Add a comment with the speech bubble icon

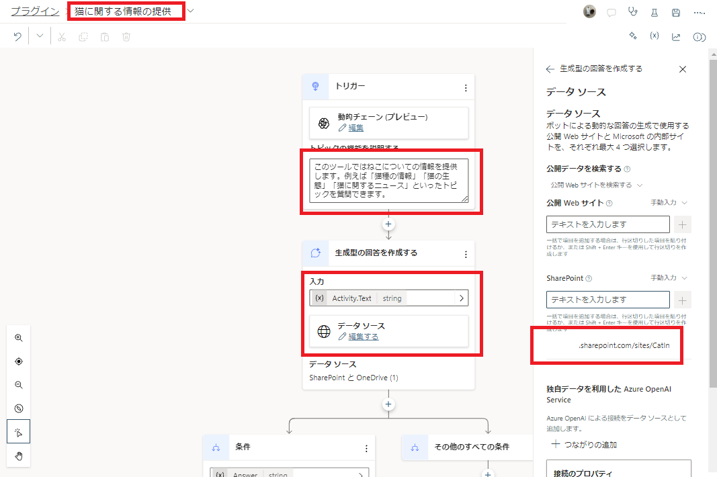point(611,12)
